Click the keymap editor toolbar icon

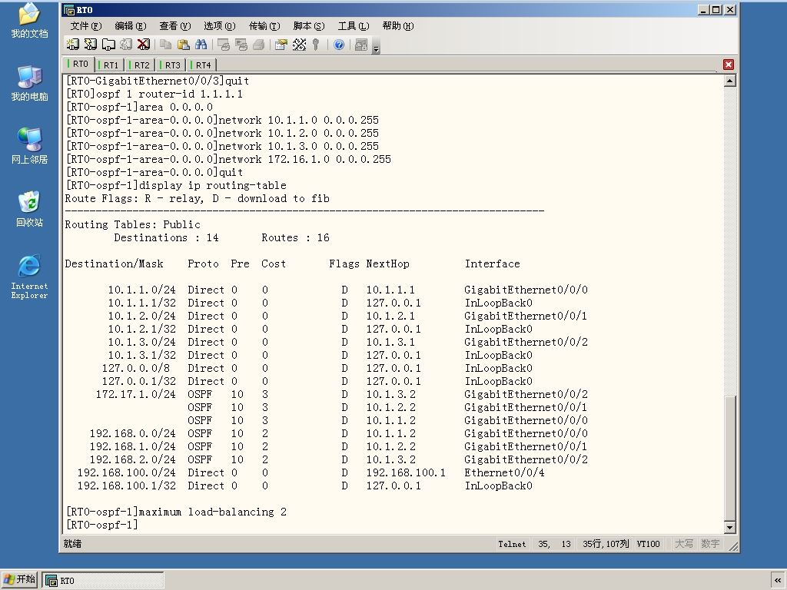(299, 45)
